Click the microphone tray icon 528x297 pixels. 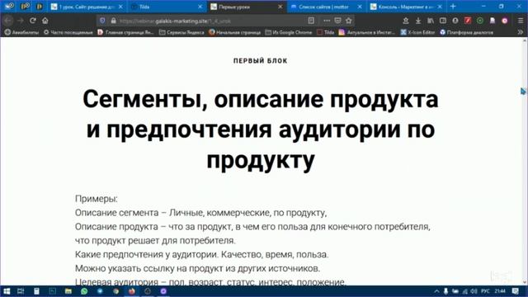tap(445, 291)
